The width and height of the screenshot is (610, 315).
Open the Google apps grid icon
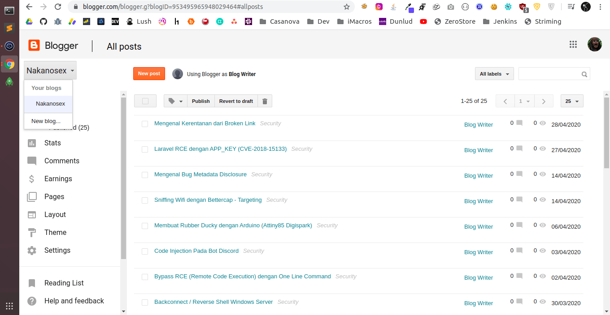[573, 44]
